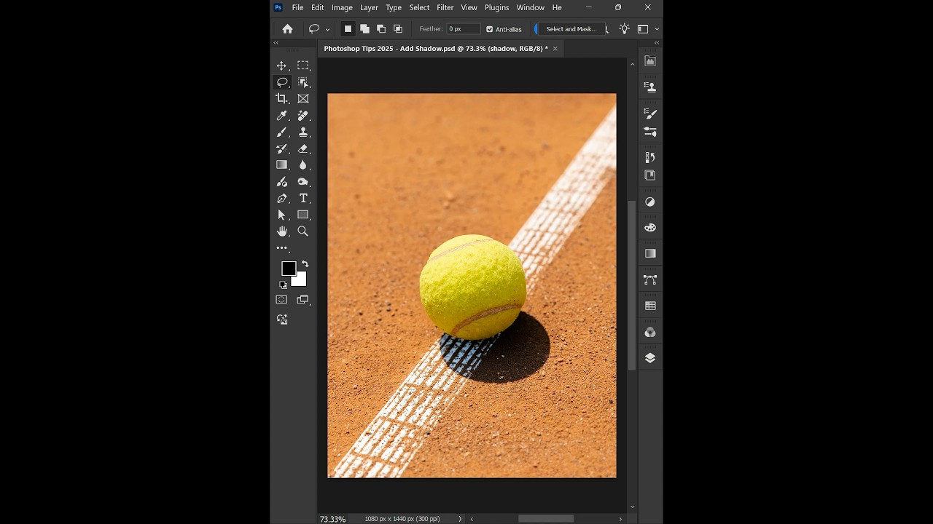Choose Add to Selection mode
Screen dimensions: 933x524
click(364, 29)
